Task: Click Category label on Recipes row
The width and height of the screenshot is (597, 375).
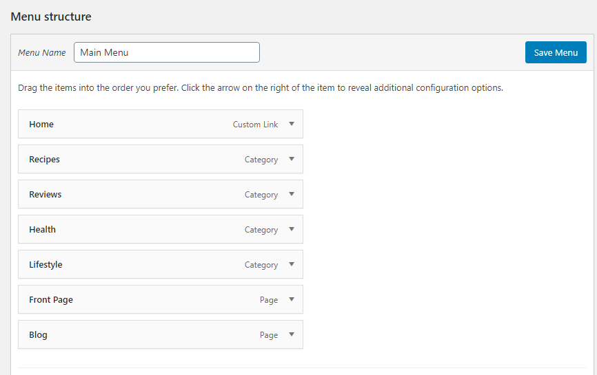Action: tap(261, 160)
